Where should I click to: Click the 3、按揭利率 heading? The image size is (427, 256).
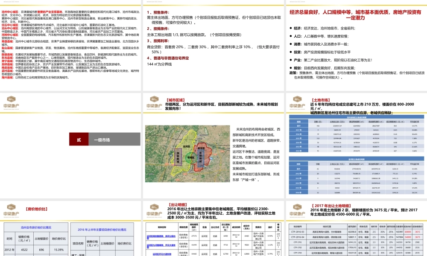coord(158,41)
